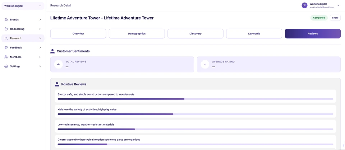Click the Average Rating chart icon

(x=205, y=64)
